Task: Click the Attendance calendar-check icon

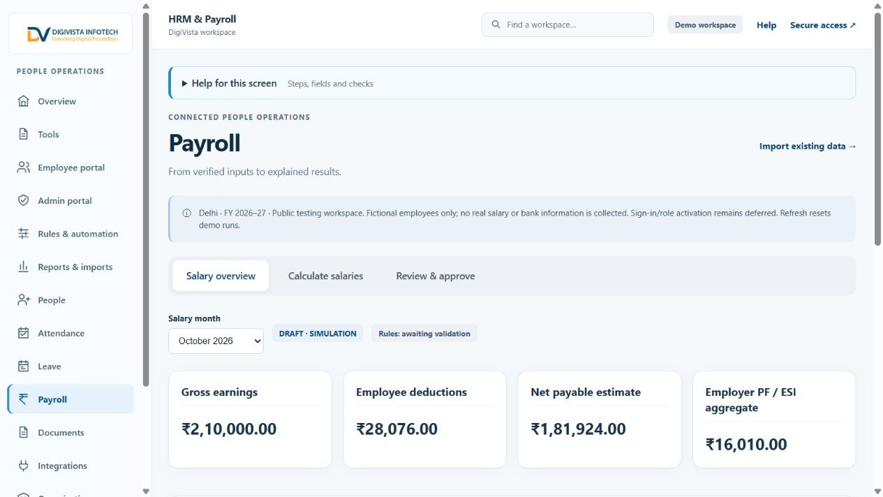Action: point(24,333)
